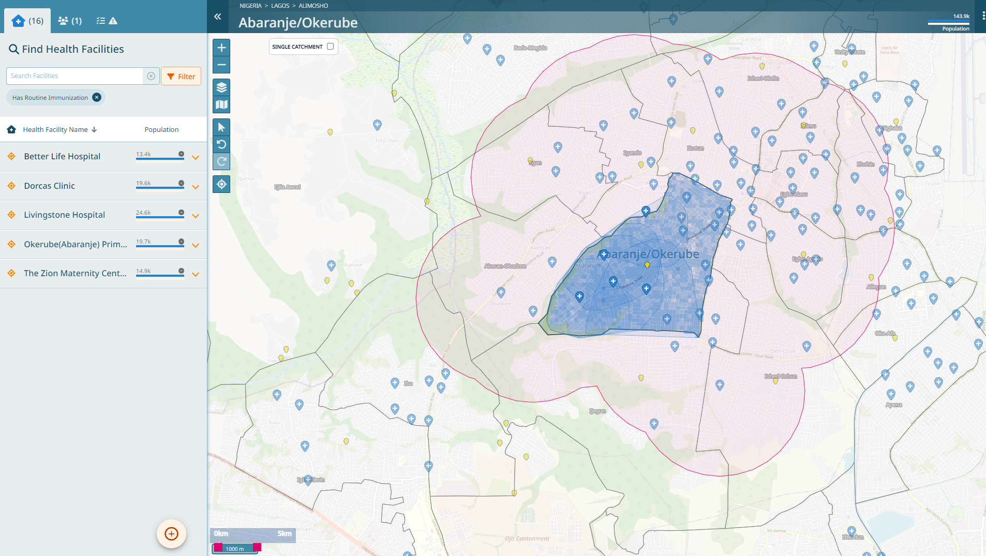Activate the pointer select tool

(x=221, y=127)
